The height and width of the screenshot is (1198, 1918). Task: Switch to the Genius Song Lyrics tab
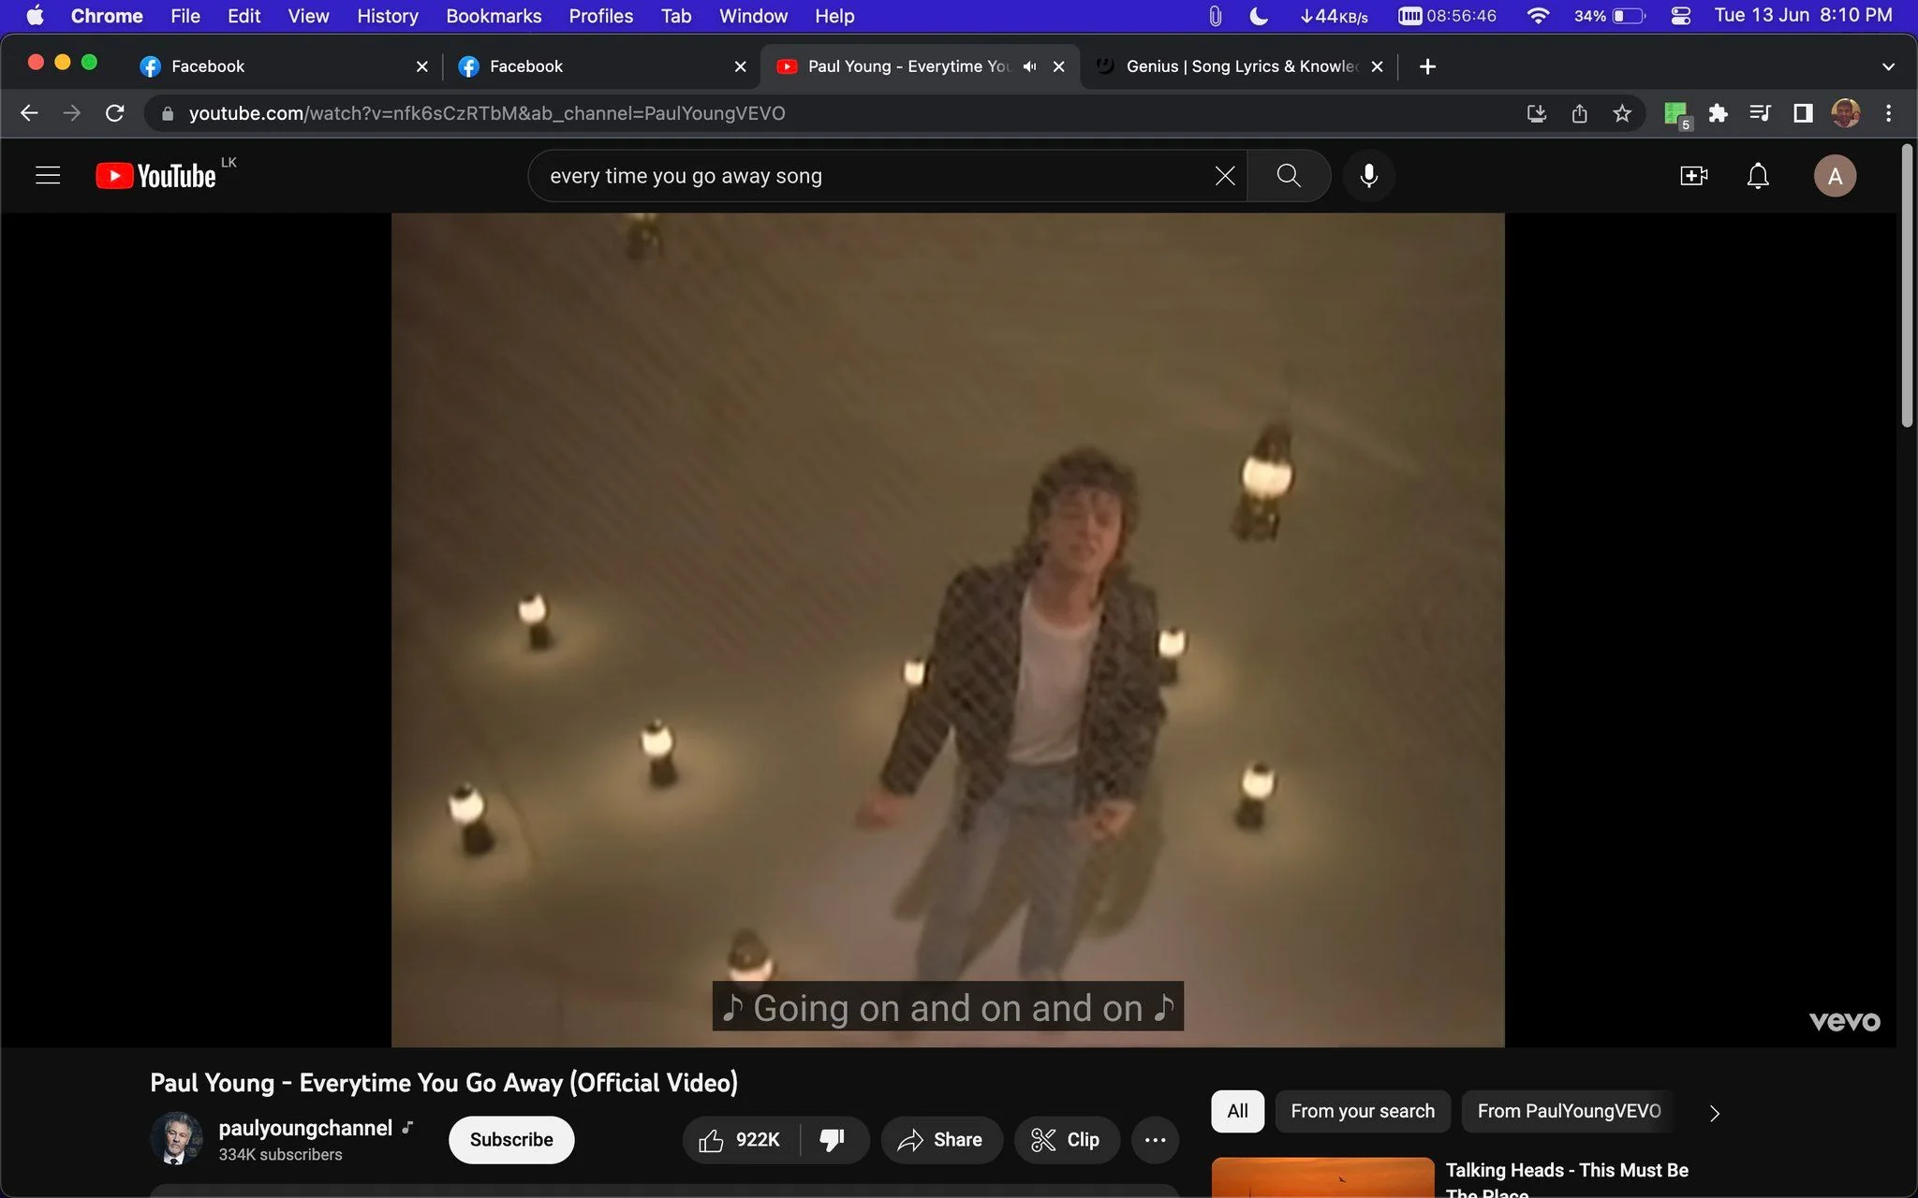(1238, 66)
